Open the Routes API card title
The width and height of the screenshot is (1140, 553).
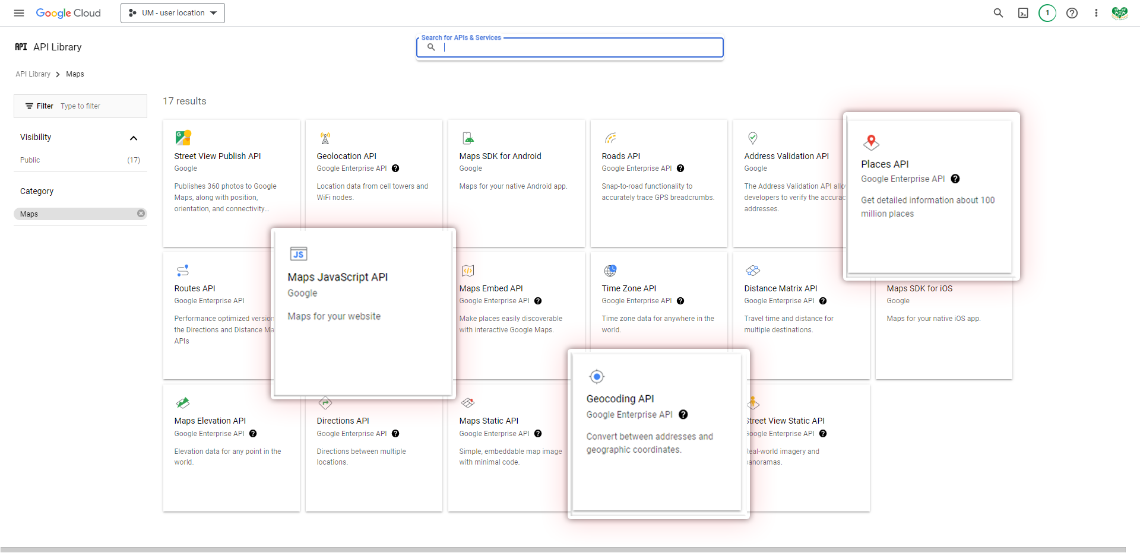(x=195, y=288)
